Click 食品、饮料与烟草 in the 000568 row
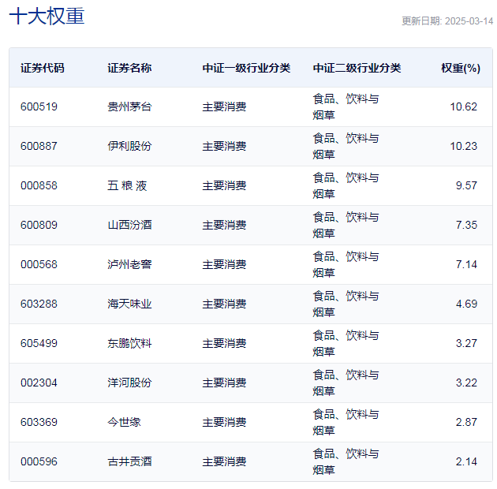497x489 pixels. 346,265
